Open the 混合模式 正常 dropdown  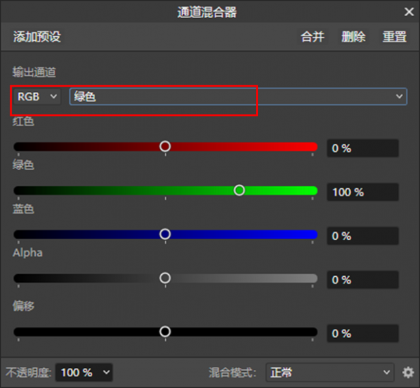(x=330, y=372)
